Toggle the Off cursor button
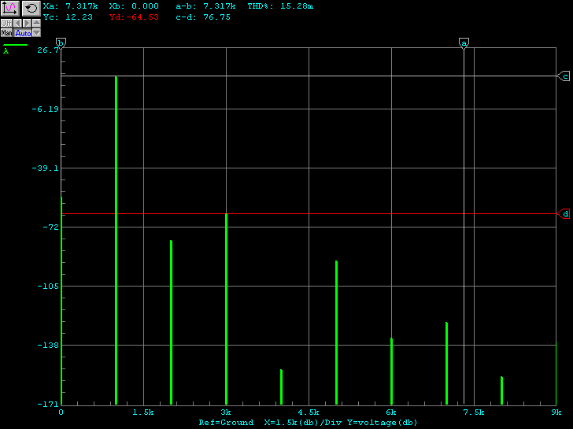 point(6,23)
